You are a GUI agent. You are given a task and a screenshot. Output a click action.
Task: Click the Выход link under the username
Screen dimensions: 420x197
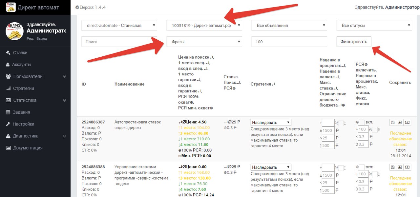pyautogui.click(x=42, y=39)
